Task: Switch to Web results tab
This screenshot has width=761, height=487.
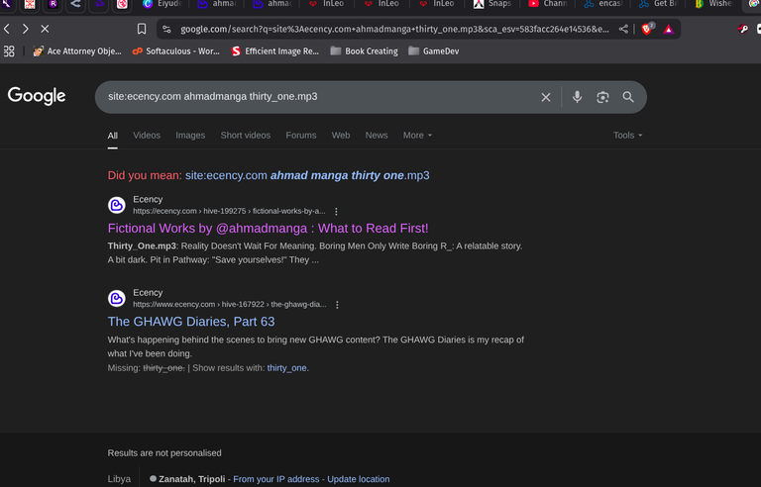Action: pos(341,136)
